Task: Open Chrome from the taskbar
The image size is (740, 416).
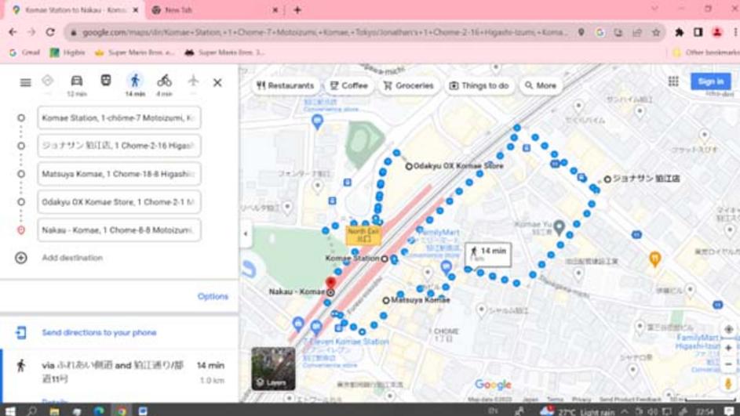Action: click(122, 411)
